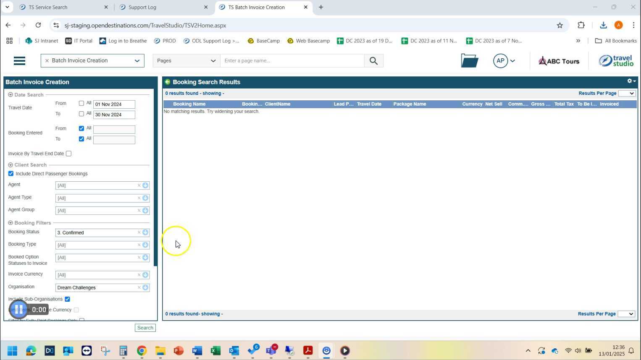Image resolution: width=641 pixels, height=360 pixels.
Task: Disable Include Sub-Organisations checkbox
Action: pos(67,299)
